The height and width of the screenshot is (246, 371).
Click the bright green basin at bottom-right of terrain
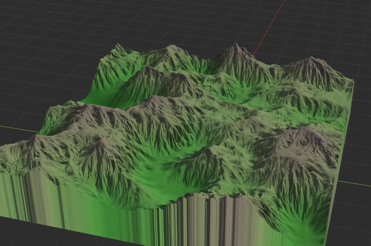305,226
